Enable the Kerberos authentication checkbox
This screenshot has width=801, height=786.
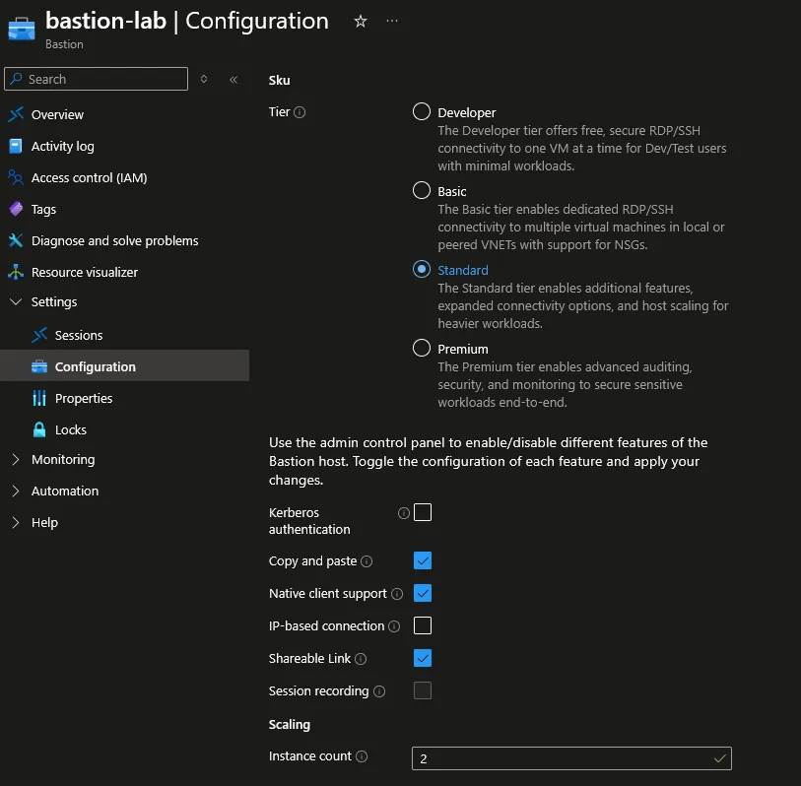(423, 512)
